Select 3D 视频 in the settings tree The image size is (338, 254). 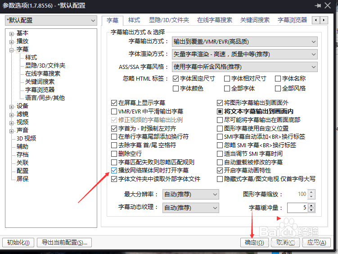(26, 138)
